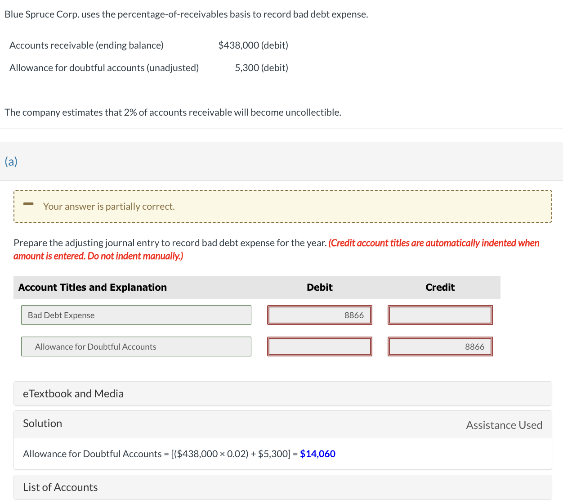Open the $14,060 solution value link
The height and width of the screenshot is (504, 563).
(318, 454)
